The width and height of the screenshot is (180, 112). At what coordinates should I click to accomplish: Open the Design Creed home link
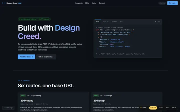click(x=12, y=3)
